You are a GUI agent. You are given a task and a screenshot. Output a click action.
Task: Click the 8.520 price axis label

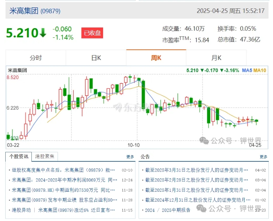point(12,77)
